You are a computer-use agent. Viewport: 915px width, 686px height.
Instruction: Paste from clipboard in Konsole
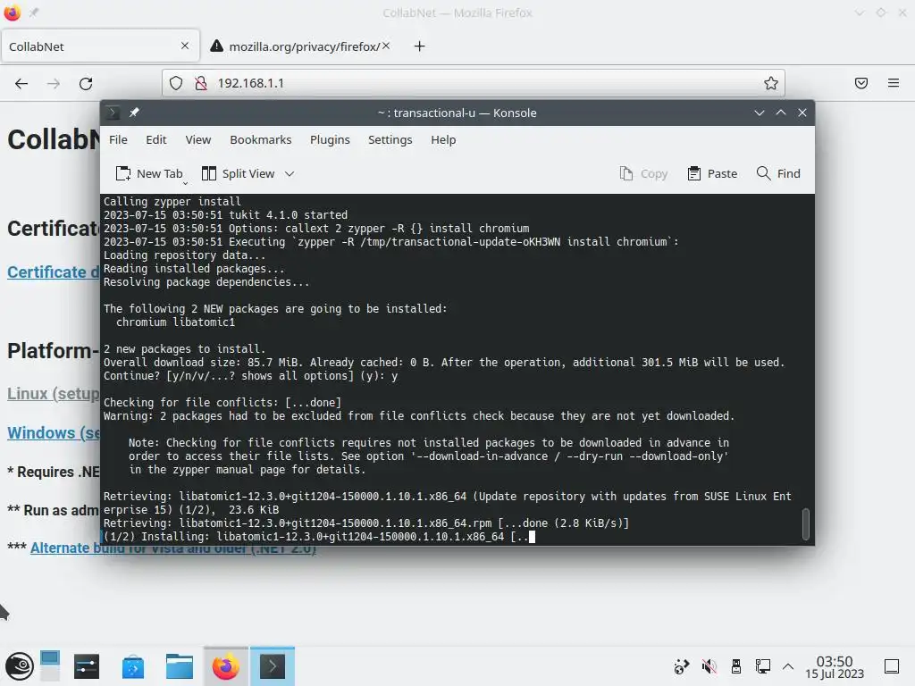(x=712, y=174)
